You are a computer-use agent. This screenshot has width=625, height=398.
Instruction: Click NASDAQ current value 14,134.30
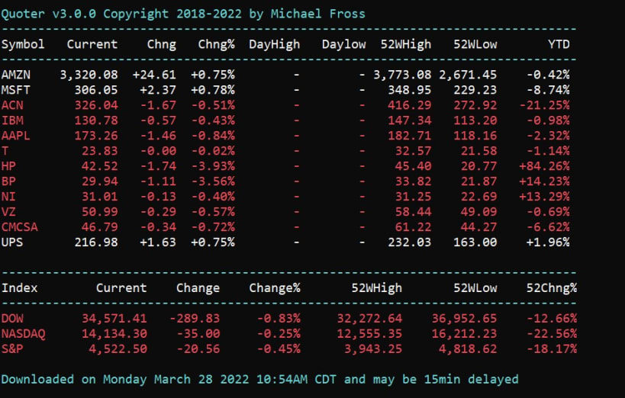coord(114,334)
